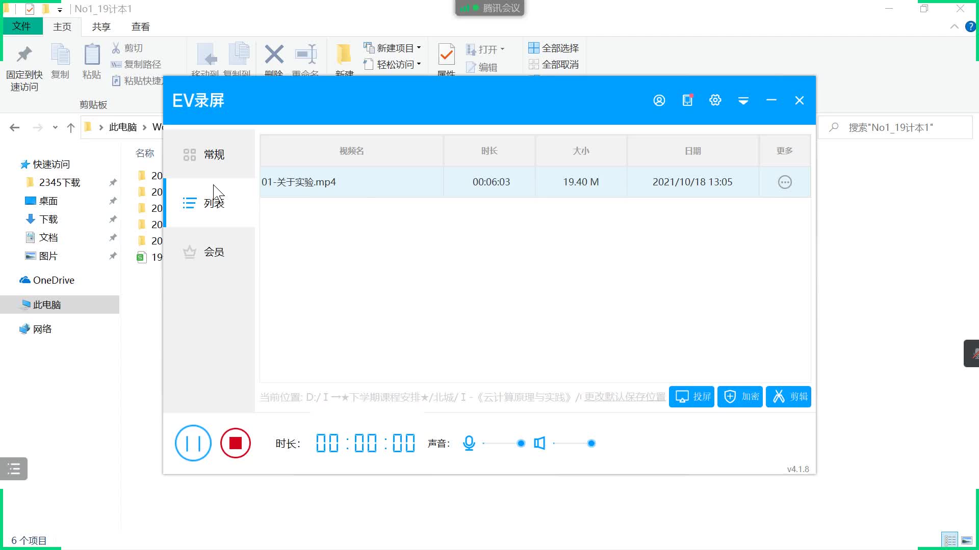
Task: Open the 文件 menu in Explorer
Action: click(21, 26)
